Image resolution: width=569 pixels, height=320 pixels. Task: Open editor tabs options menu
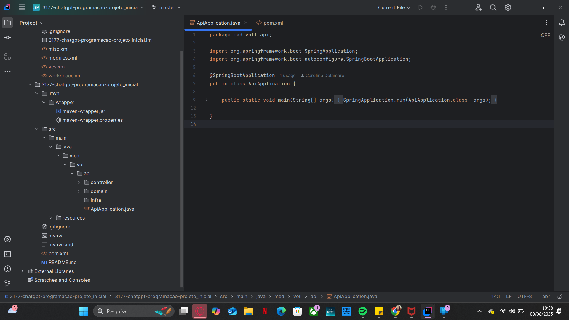pos(547,23)
